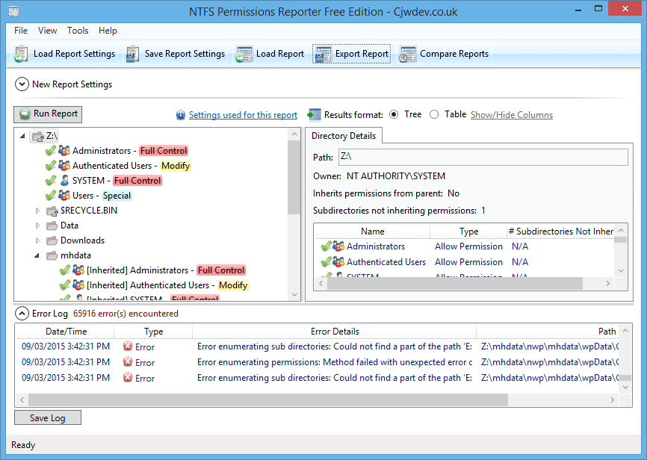Click the red error icon in third log row
647x460 pixels.
(128, 378)
